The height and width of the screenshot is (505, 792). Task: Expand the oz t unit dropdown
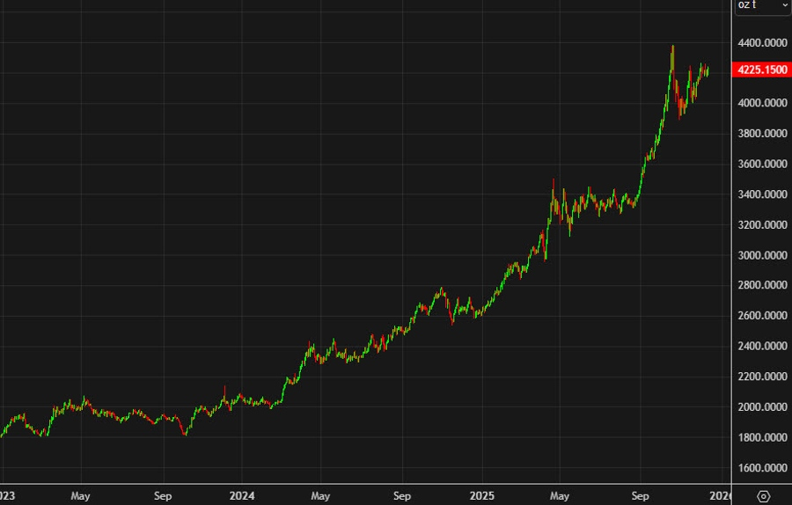point(762,5)
